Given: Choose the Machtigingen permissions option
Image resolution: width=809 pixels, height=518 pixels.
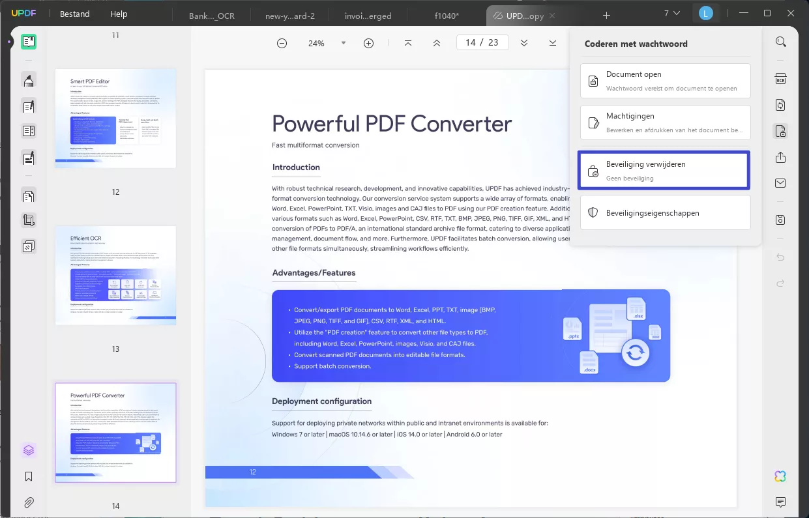Looking at the screenshot, I should tap(666, 122).
